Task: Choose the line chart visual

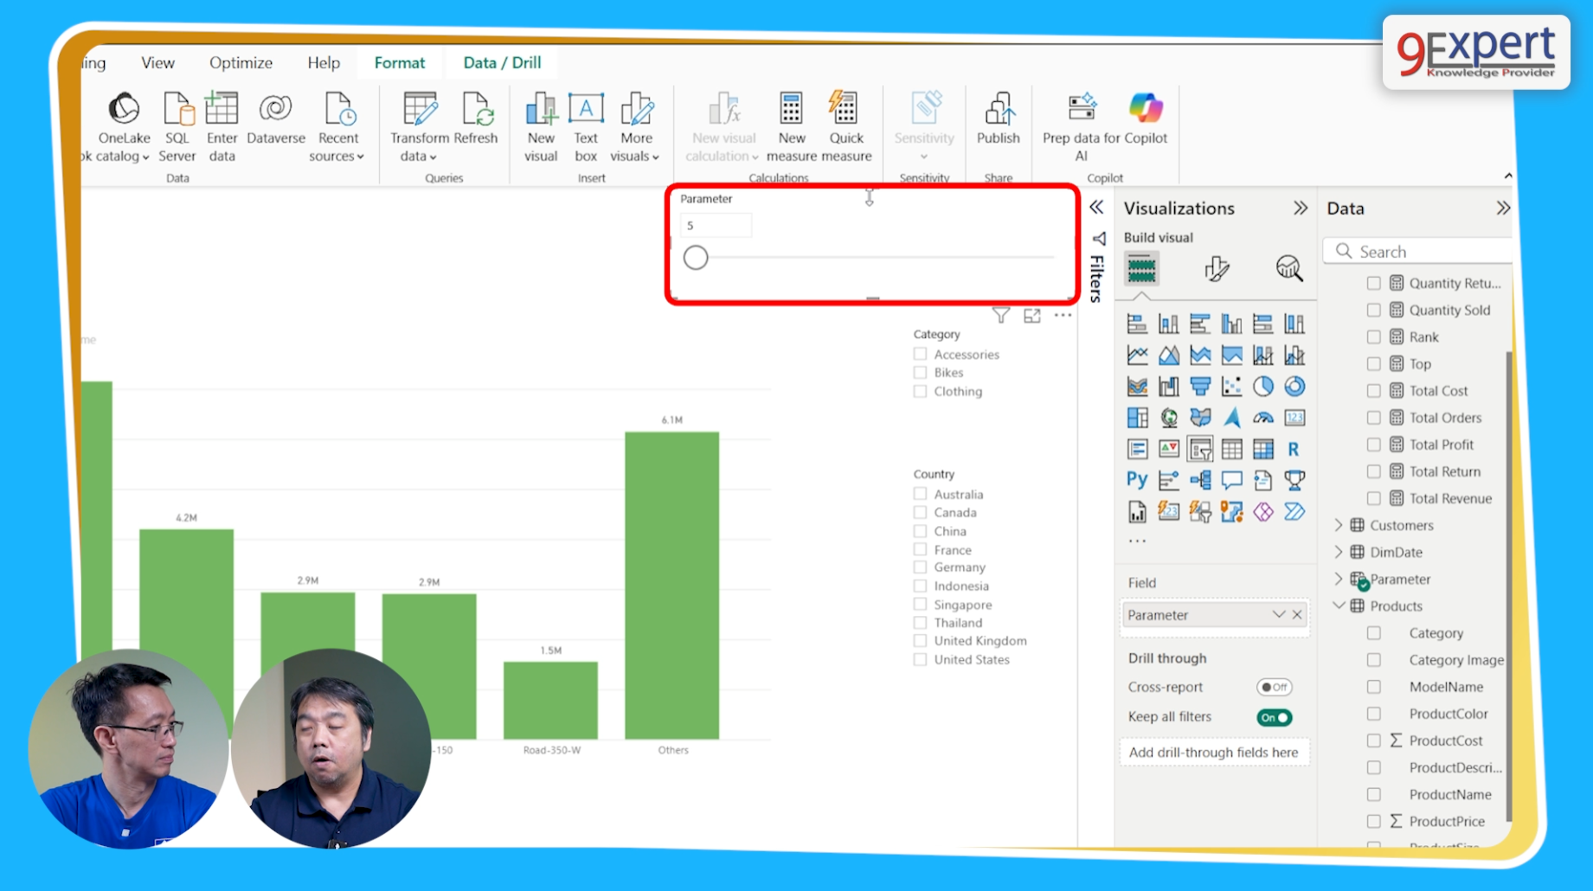Action: [1137, 354]
